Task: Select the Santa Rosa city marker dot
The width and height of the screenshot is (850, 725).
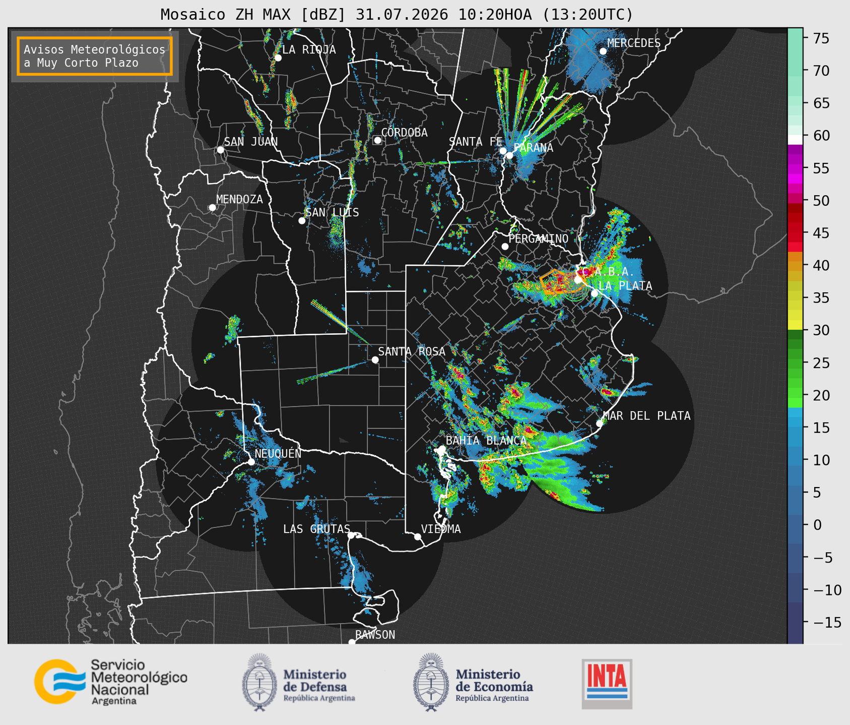Action: tap(375, 359)
